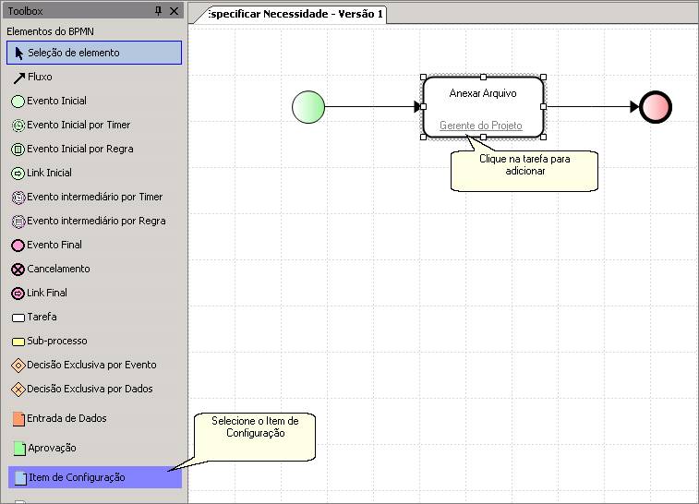Image resolution: width=699 pixels, height=504 pixels.
Task: Choose the Link Inicial icon
Action: tap(18, 174)
